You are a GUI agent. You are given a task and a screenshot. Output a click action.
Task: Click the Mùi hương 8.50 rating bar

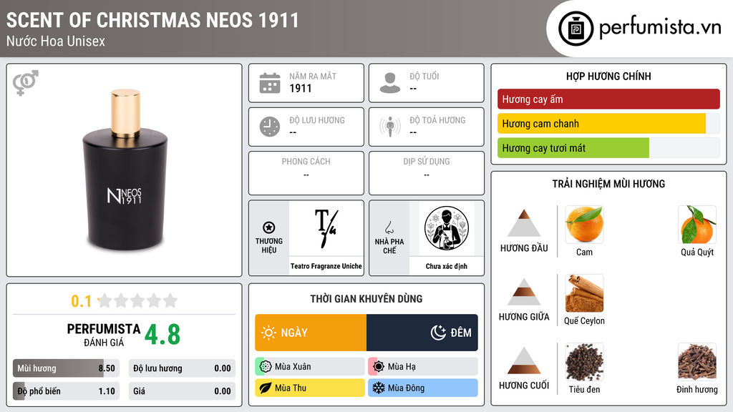pos(66,368)
